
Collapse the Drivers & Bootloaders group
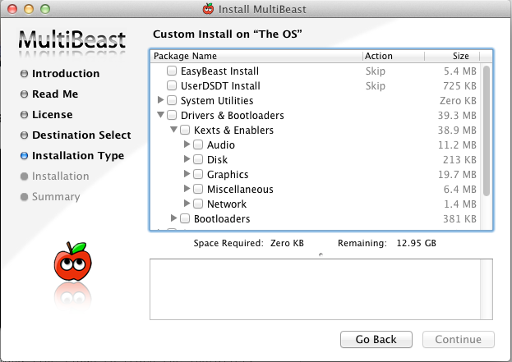tap(160, 114)
